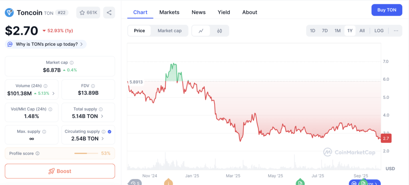This screenshot has height=185, width=409.
Task: Click the Buy TON button
Action: click(387, 10)
